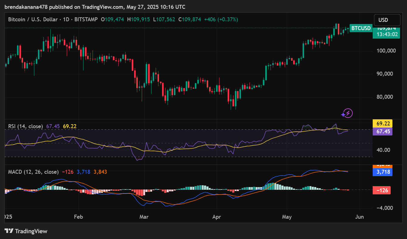Click the purple RSI value 67.45 in legend
407x239 pixels.
tap(53, 126)
